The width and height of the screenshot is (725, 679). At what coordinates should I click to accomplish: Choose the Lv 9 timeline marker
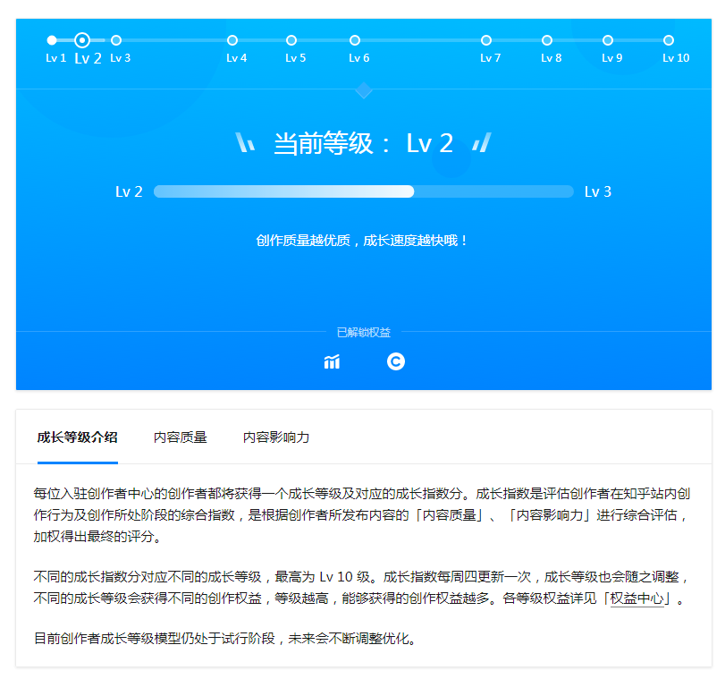point(608,40)
